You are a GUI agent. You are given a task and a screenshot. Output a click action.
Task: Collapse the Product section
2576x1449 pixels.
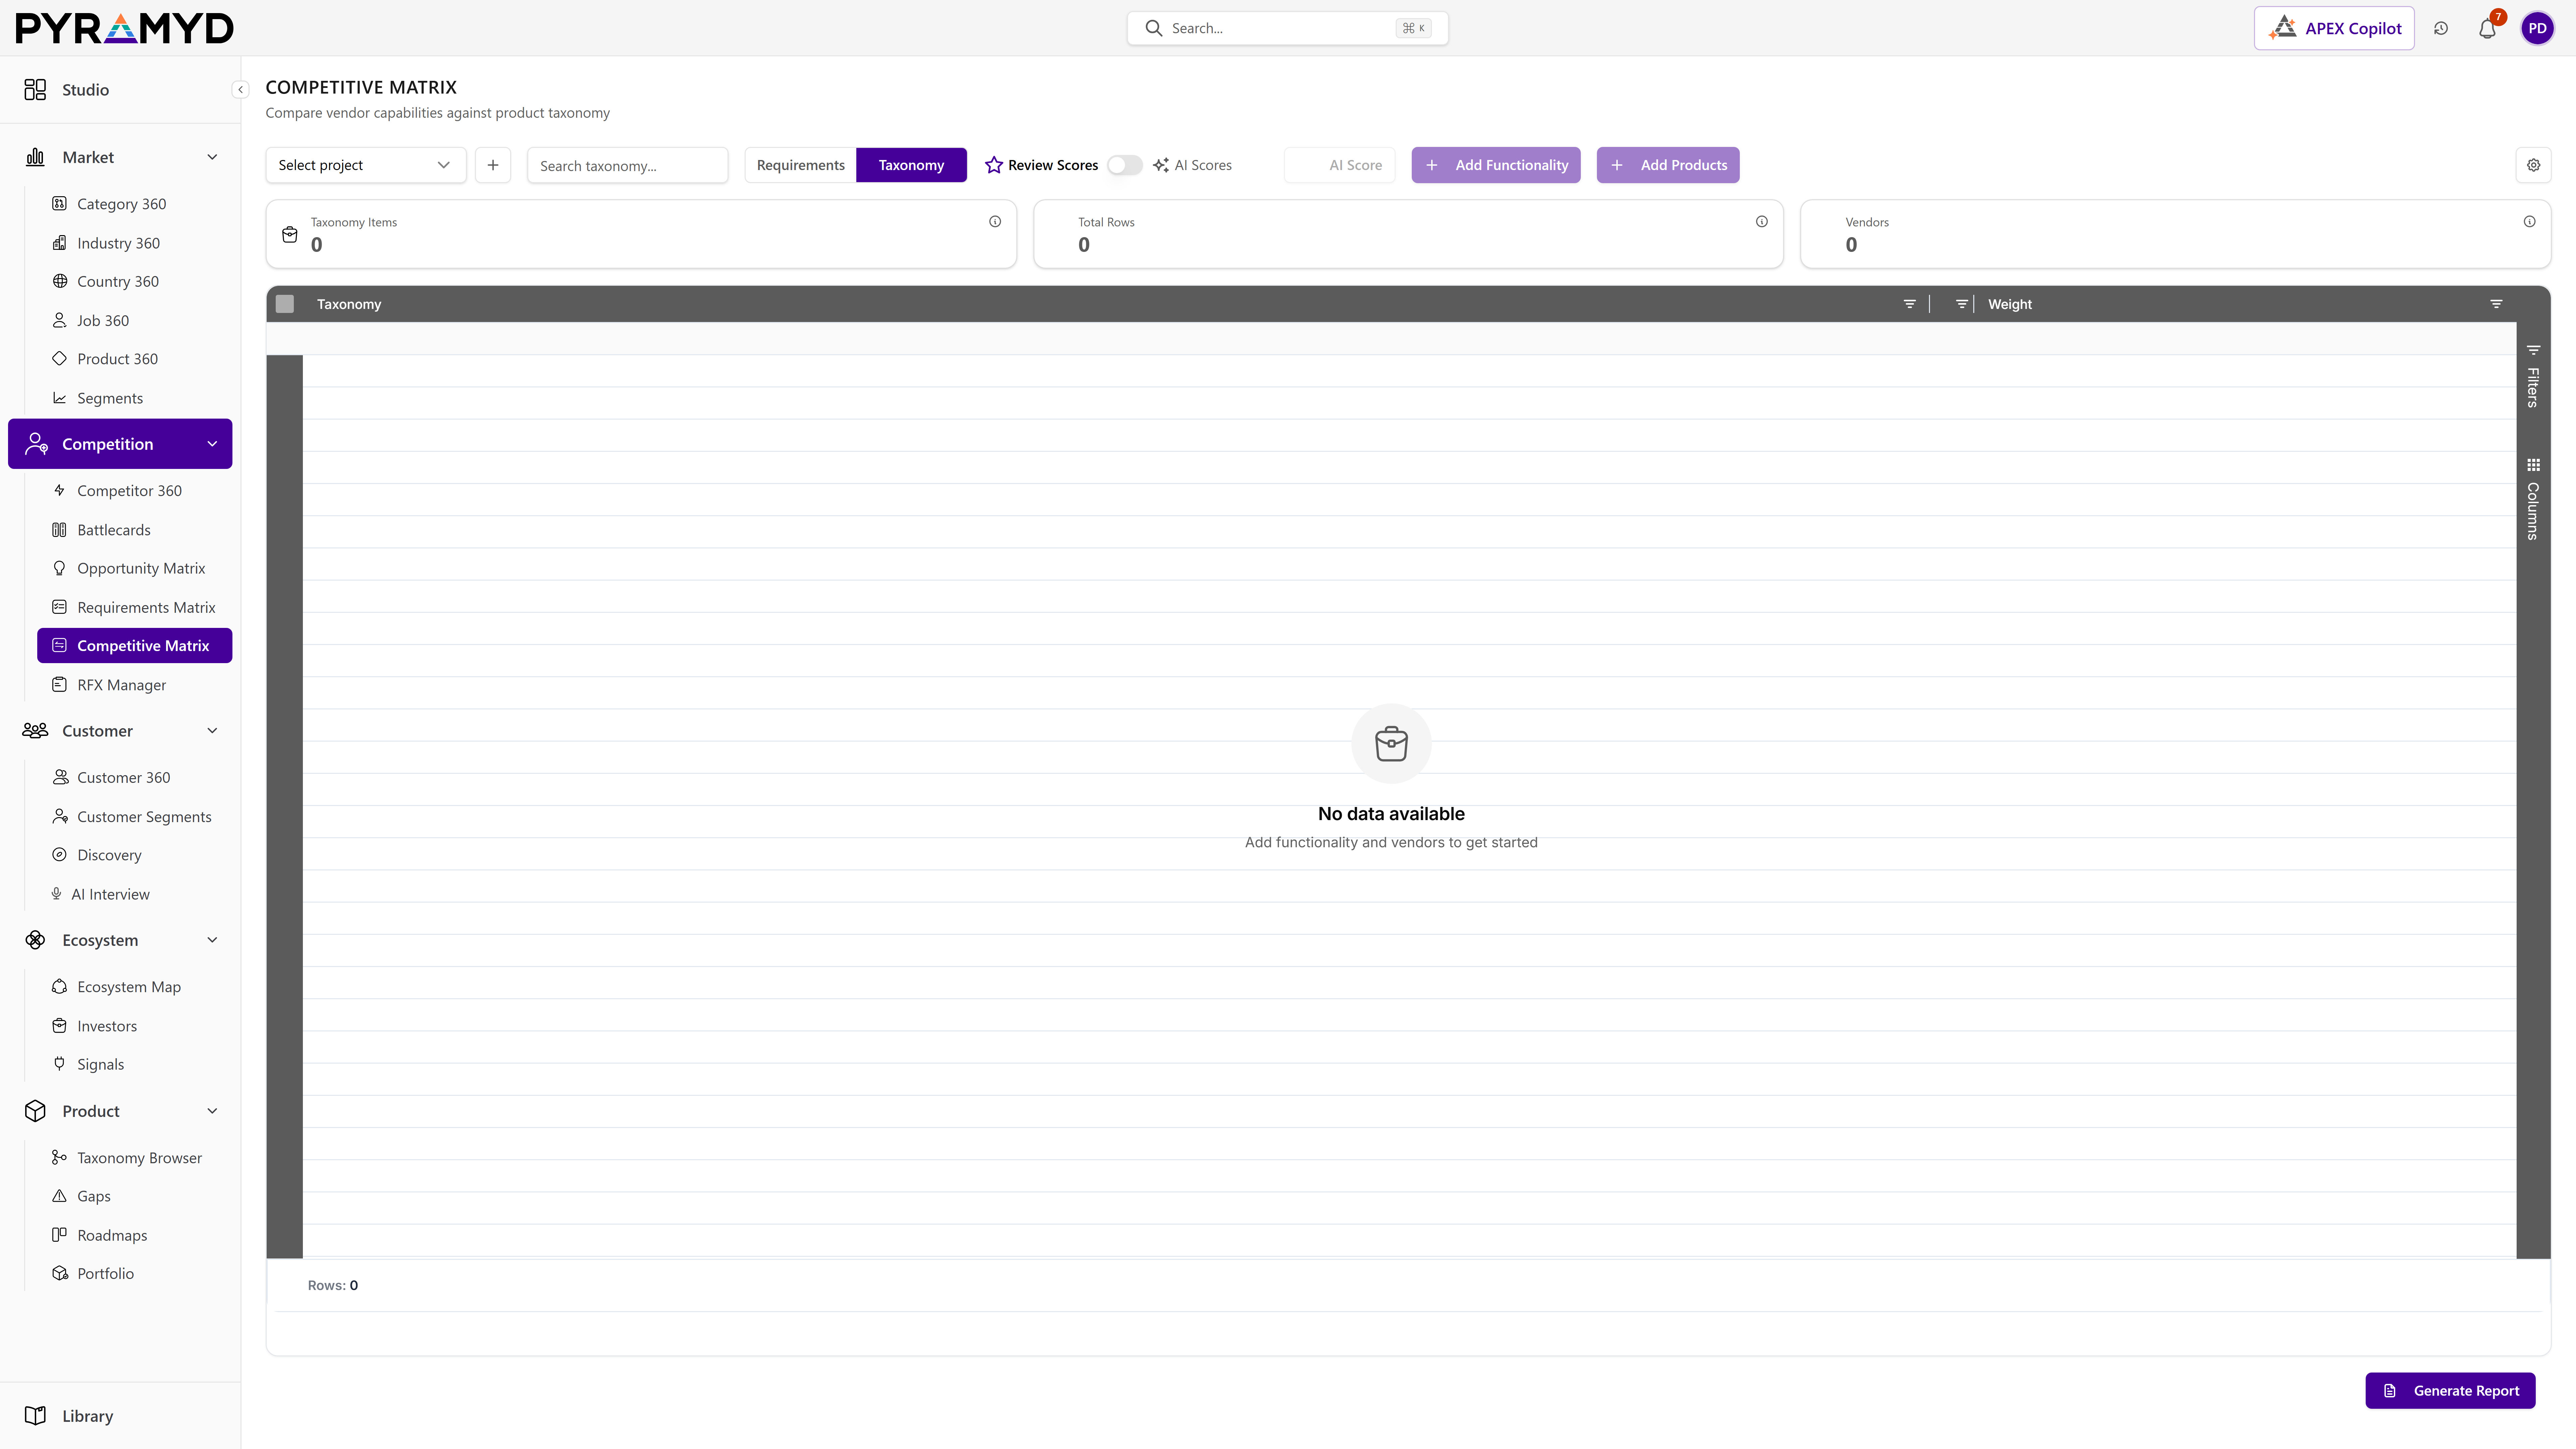click(212, 1111)
